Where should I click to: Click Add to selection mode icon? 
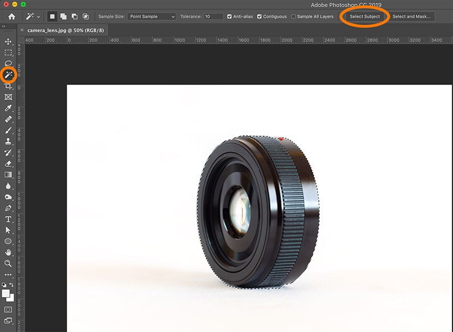63,16
